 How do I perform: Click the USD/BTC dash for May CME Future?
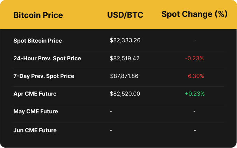tap(111, 112)
